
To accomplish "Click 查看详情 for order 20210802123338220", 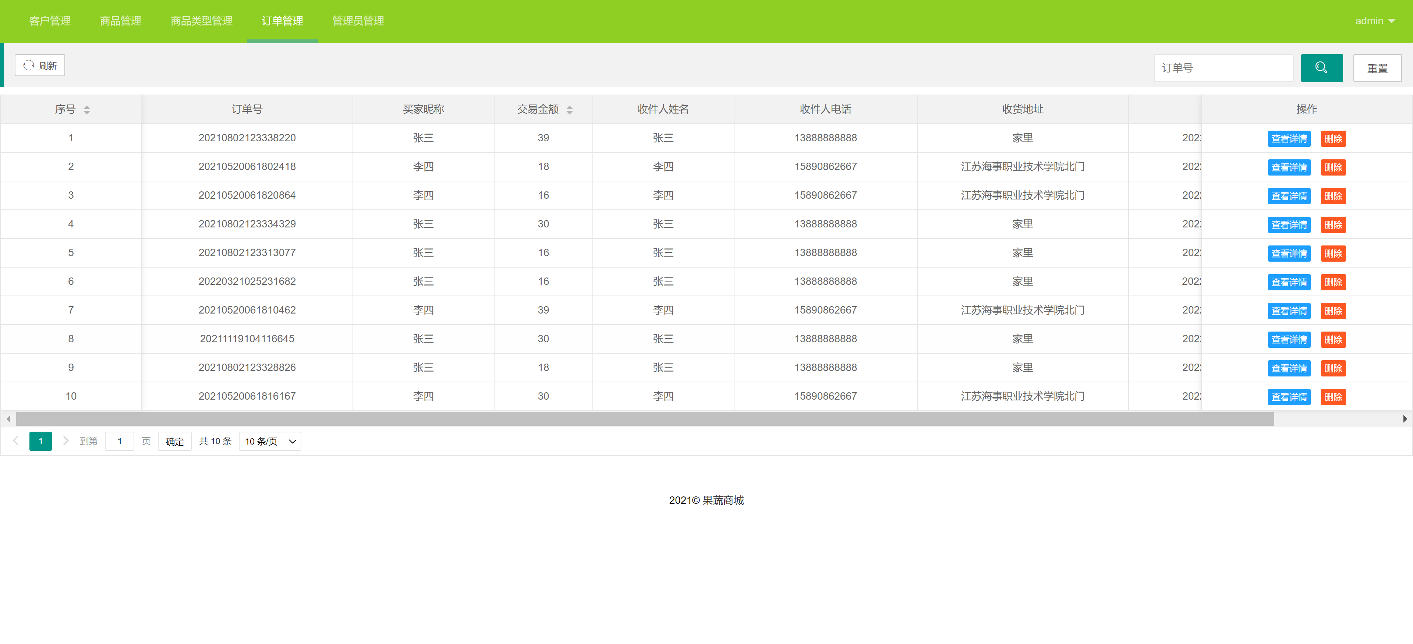I will click(1289, 138).
